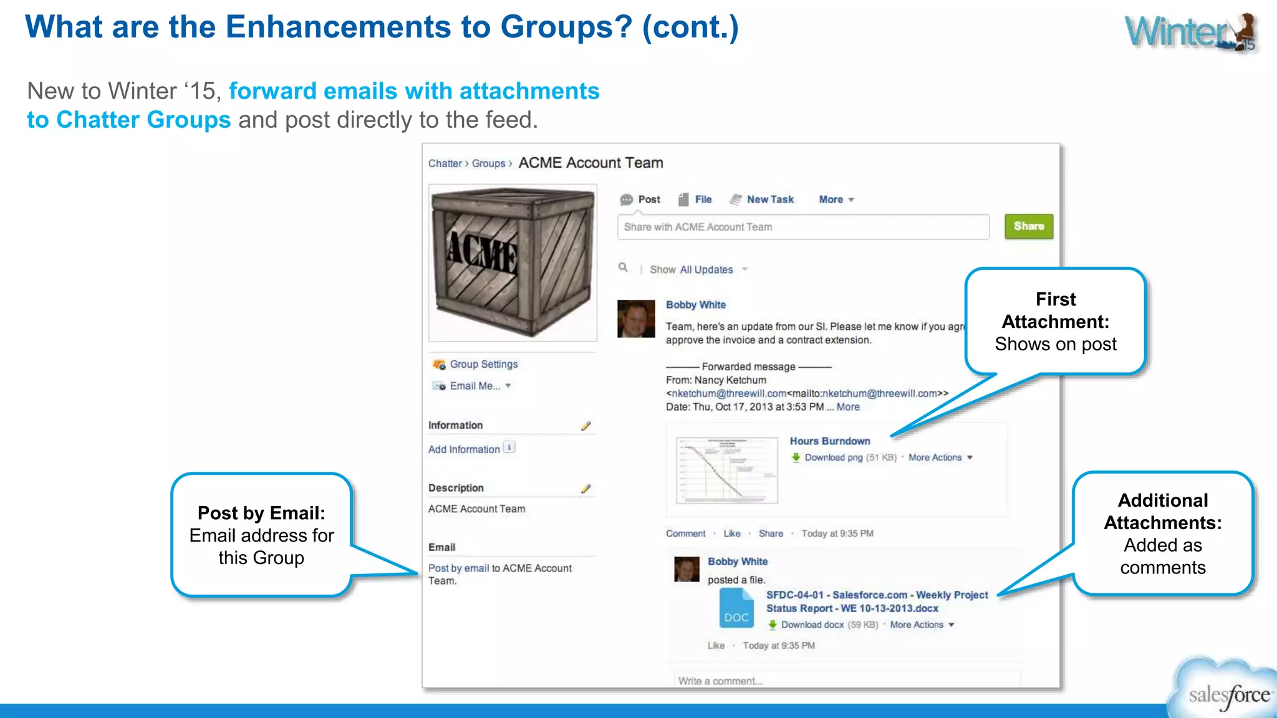Open Bobby White's name on first post
The image size is (1277, 718).
(x=696, y=305)
